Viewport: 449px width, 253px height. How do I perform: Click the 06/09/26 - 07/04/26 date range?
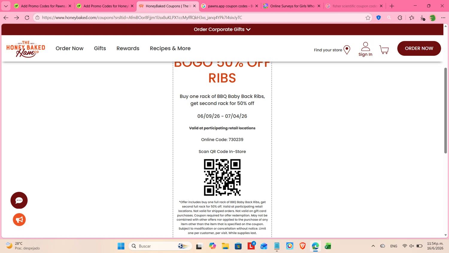[x=222, y=116]
